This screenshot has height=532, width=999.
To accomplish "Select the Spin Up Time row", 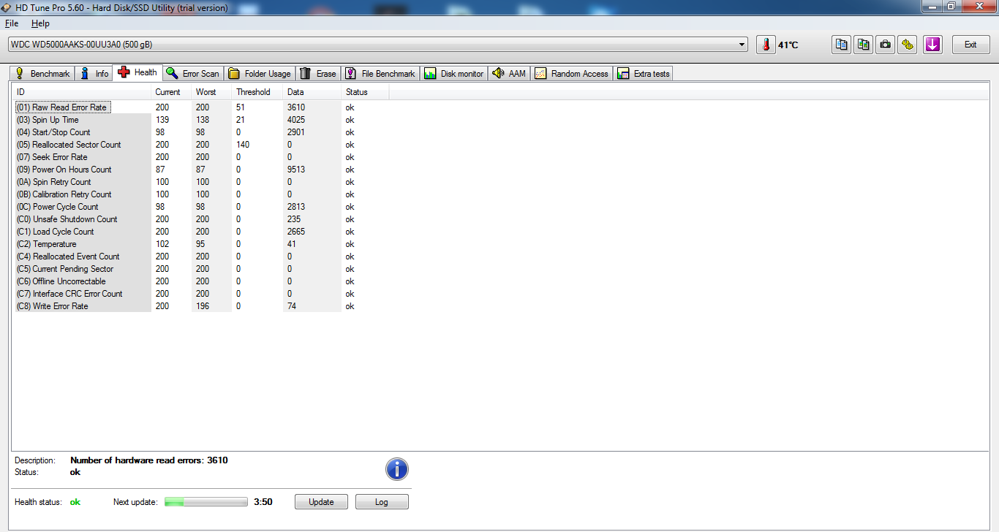I will click(201, 120).
